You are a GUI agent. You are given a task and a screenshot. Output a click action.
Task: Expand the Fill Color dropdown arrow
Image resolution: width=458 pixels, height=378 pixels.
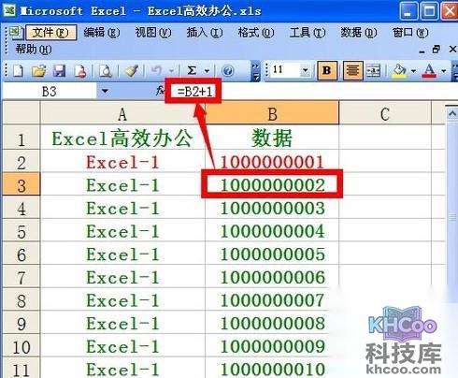coord(413,71)
